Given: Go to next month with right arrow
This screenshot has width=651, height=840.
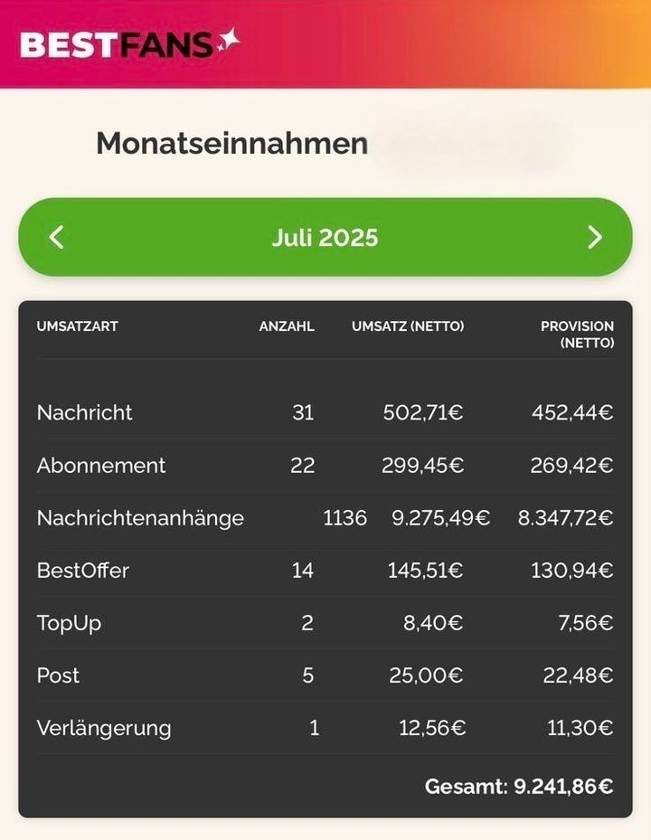Looking at the screenshot, I should click(x=594, y=238).
